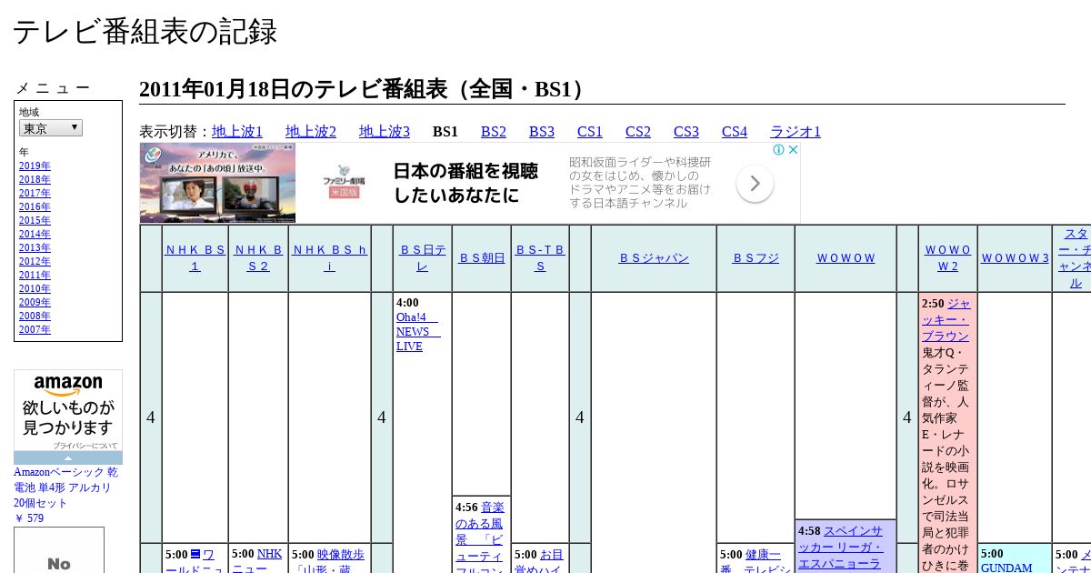Open the スター・チャンネル header link
The image size is (1091, 573).
[x=1075, y=258]
